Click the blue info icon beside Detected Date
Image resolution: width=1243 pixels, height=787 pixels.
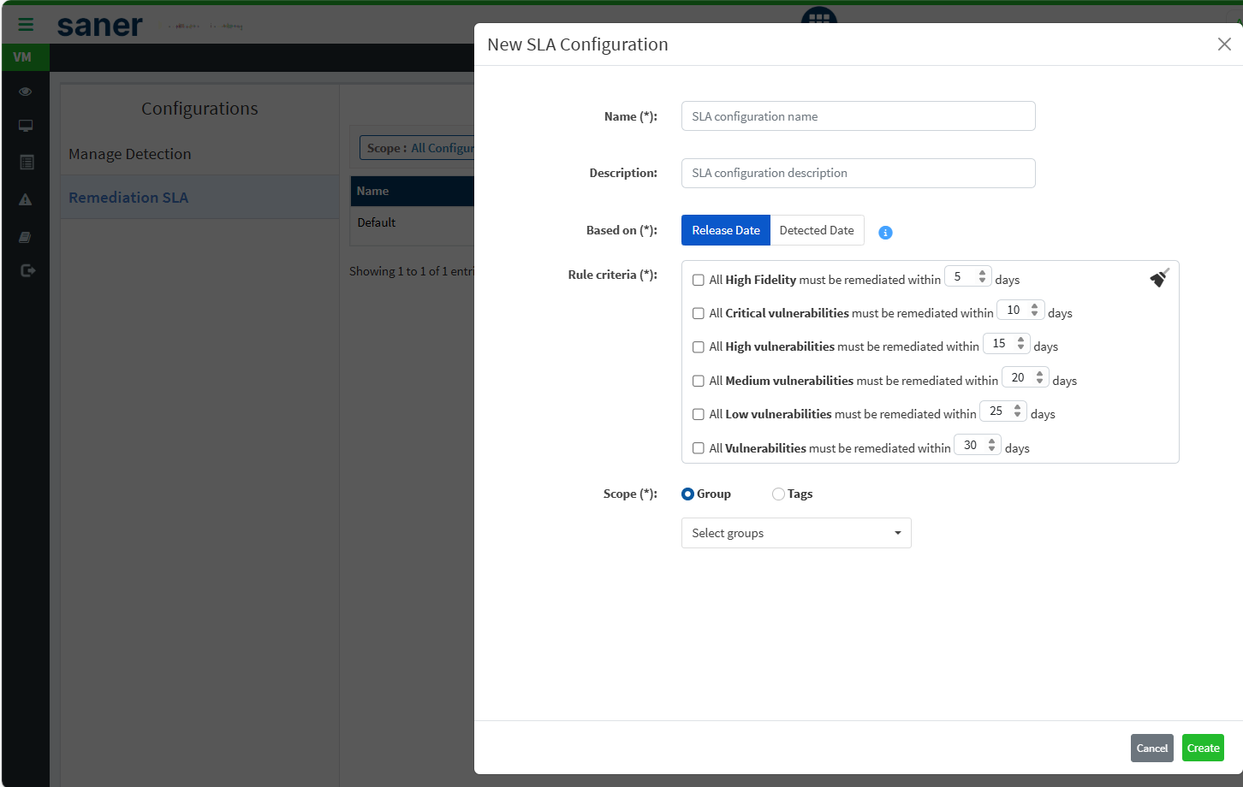point(885,233)
